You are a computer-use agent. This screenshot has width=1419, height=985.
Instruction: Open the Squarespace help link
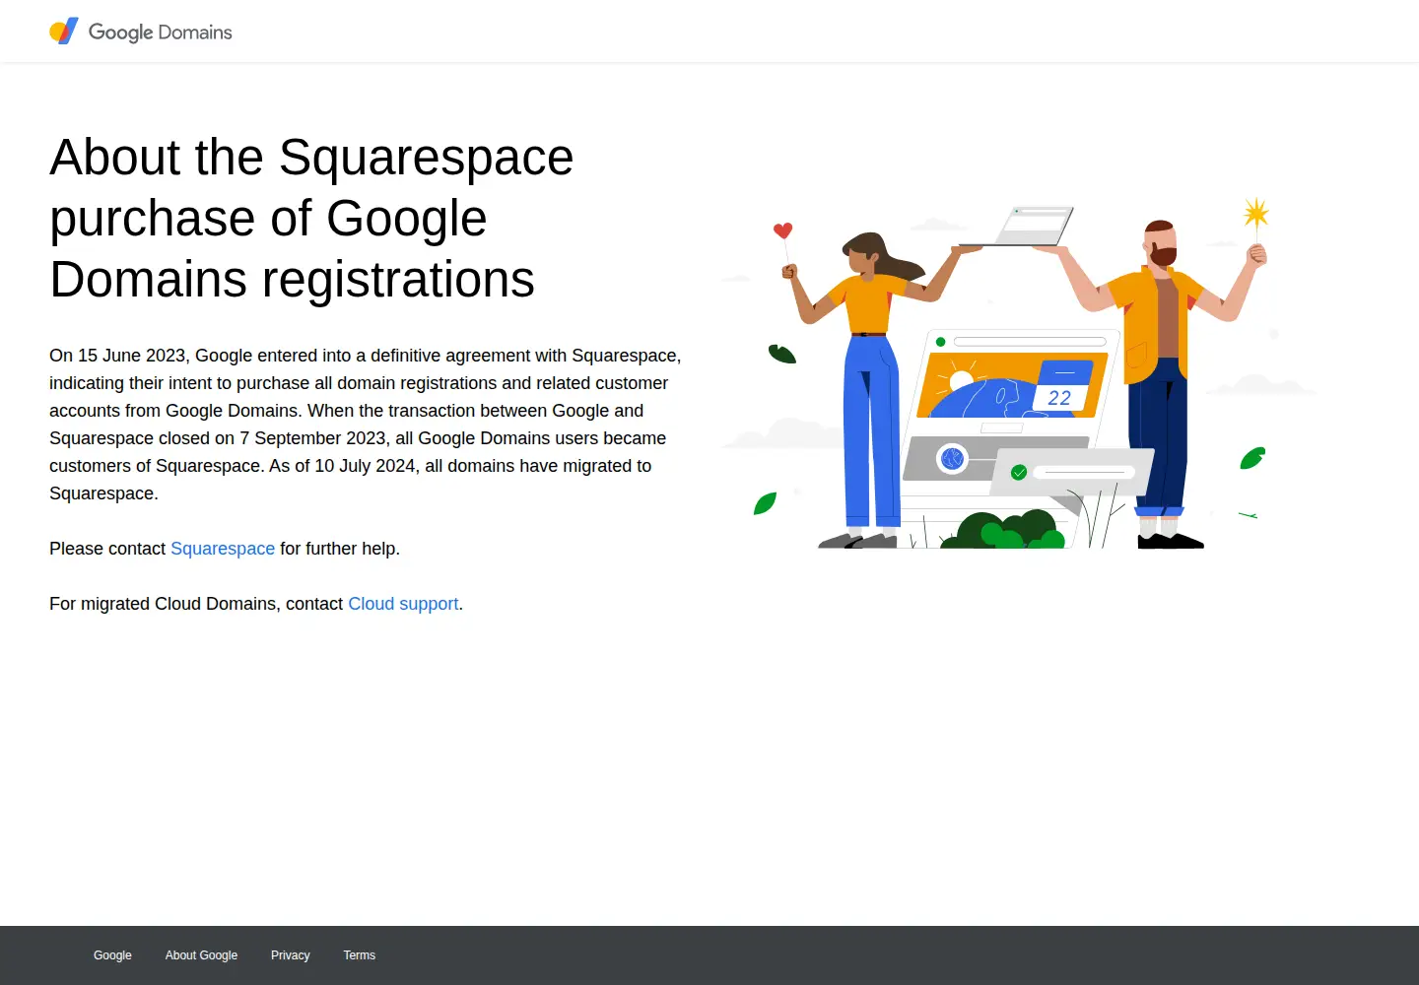coord(223,549)
